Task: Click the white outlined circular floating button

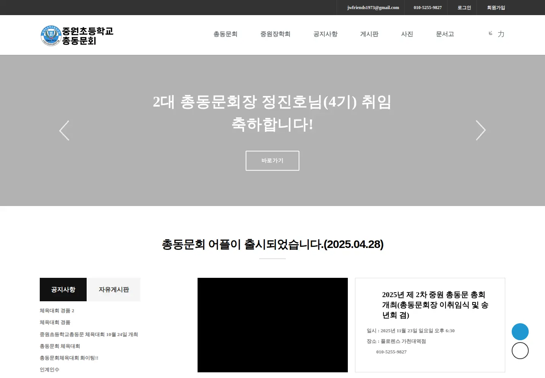Action: pyautogui.click(x=520, y=350)
